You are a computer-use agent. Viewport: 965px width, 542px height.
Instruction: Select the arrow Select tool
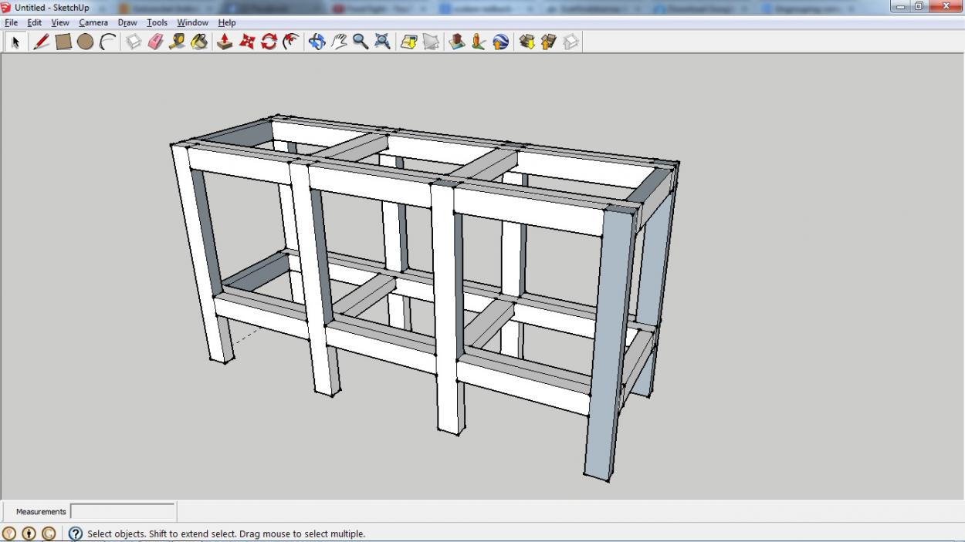click(15, 42)
